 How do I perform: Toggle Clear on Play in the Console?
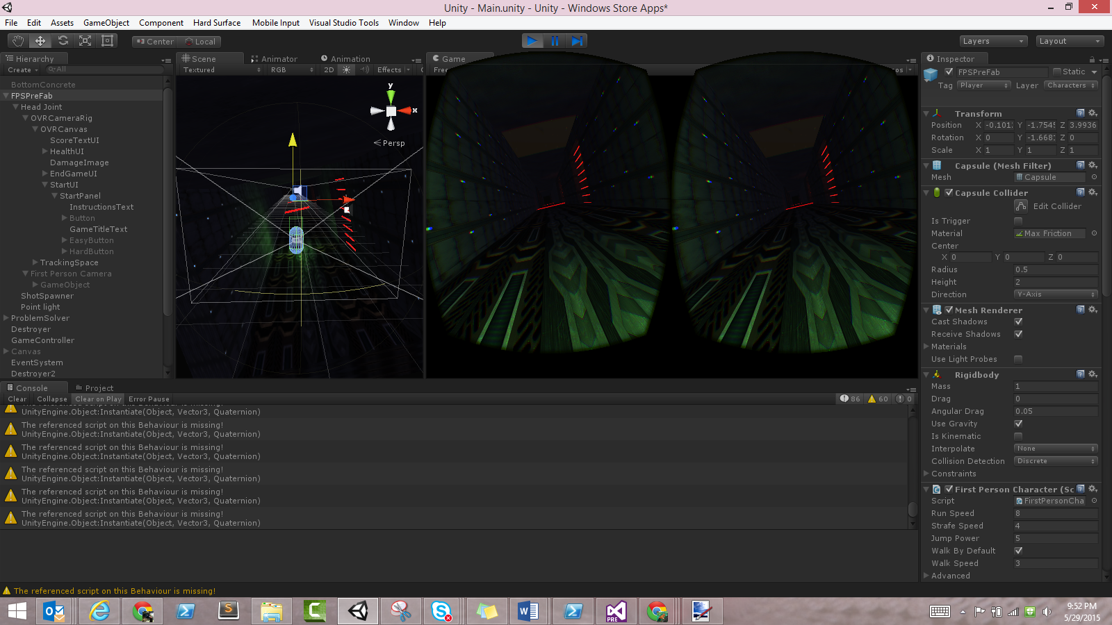pos(97,399)
